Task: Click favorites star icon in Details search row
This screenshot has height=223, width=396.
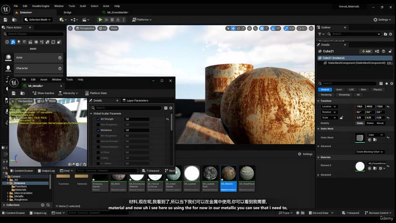Action: pos(386,83)
